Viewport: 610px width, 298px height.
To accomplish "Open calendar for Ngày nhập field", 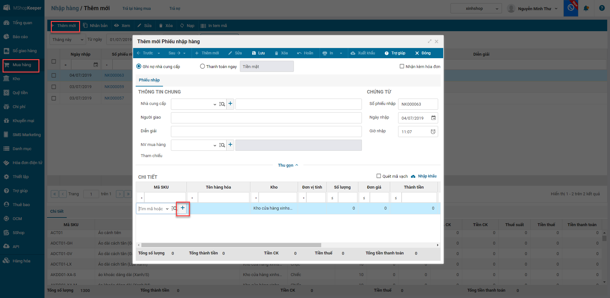I will (x=433, y=118).
